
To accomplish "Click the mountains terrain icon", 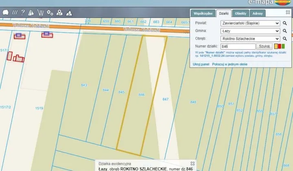I will tap(69, 13).
